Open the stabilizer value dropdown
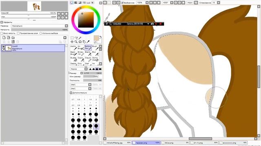Image resolution: width=261 pixels, height=146 pixels. tap(219, 3)
